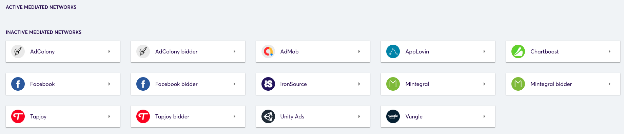Select the Mintegral network name
Viewport: 624px width, 134px height.
pos(417,84)
